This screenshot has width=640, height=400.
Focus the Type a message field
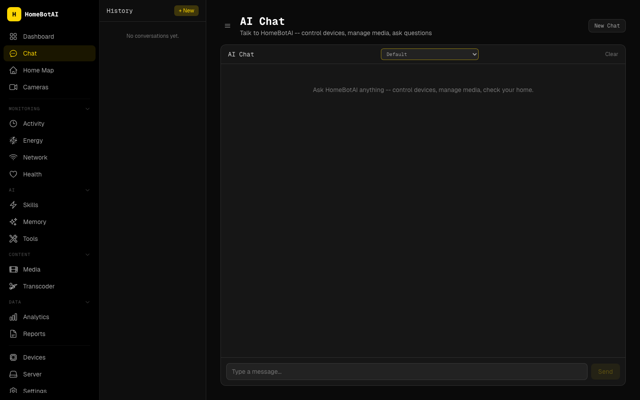406,372
